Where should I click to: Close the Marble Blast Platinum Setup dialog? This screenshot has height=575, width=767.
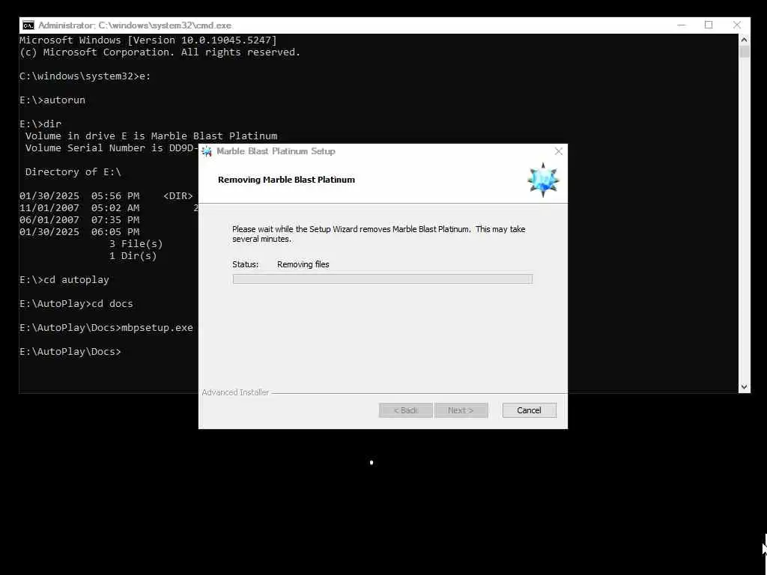click(x=559, y=151)
